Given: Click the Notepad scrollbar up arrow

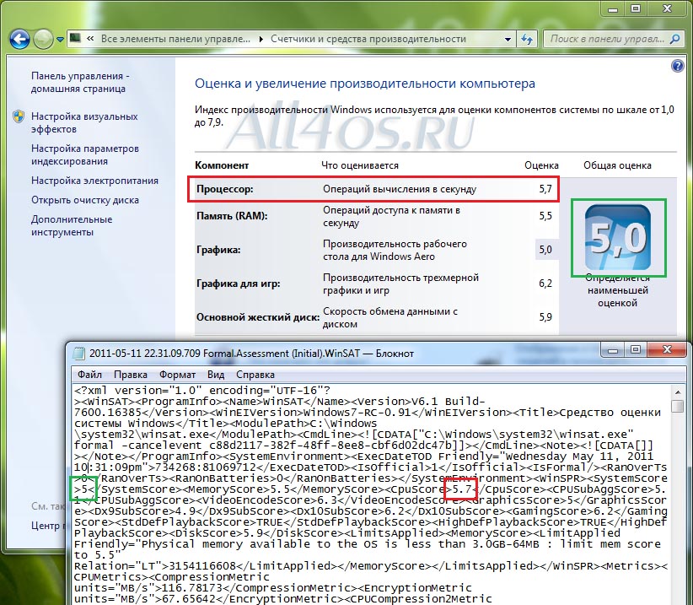Looking at the screenshot, I should coord(678,392).
